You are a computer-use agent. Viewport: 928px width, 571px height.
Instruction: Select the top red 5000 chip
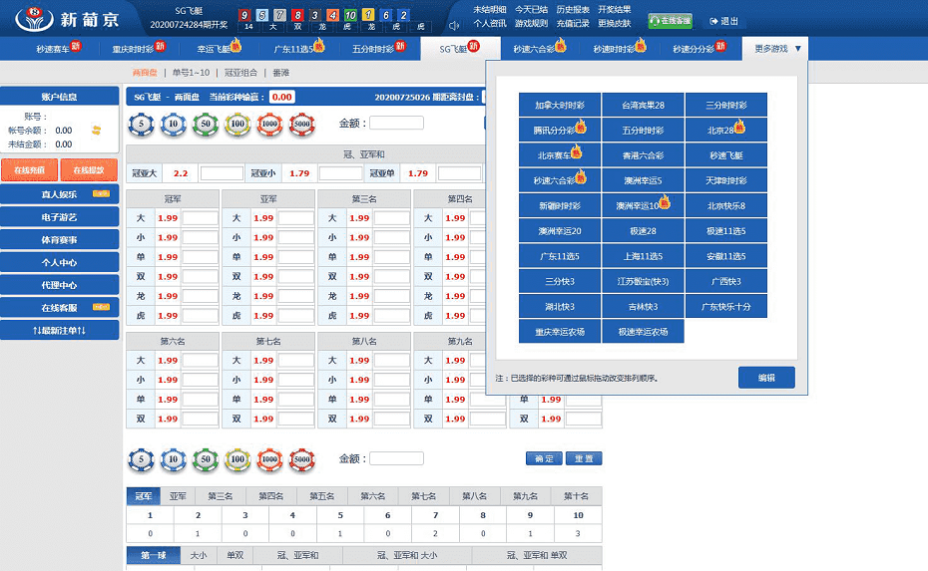coord(301,125)
